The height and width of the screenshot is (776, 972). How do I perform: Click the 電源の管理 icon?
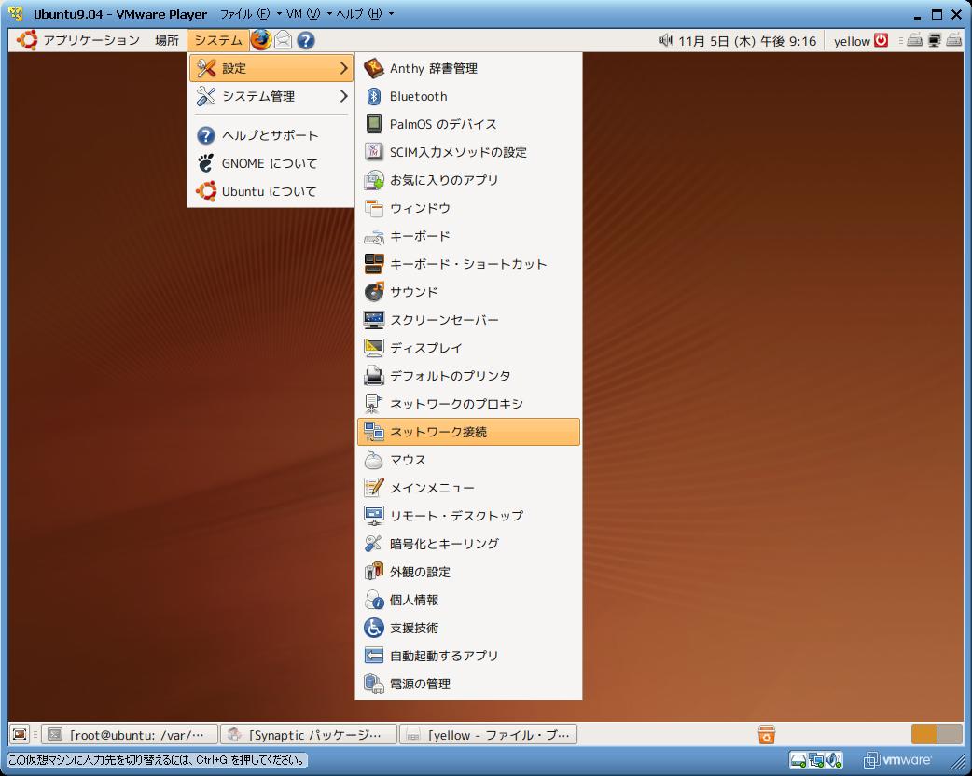[x=374, y=684]
